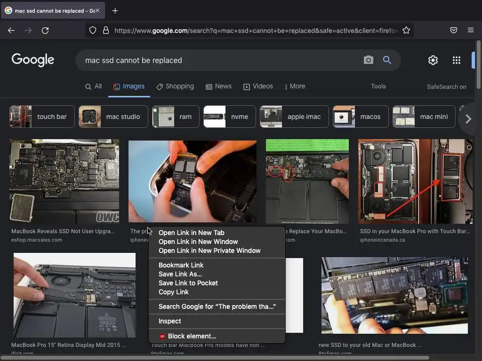Open the Videos tab
This screenshot has width=482, height=361.
click(258, 86)
